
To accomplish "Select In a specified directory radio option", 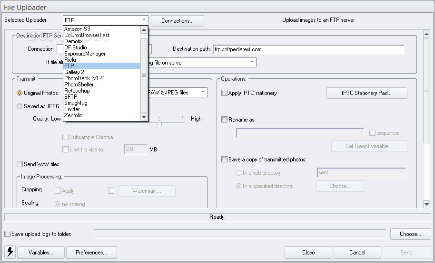I will coord(238,186).
